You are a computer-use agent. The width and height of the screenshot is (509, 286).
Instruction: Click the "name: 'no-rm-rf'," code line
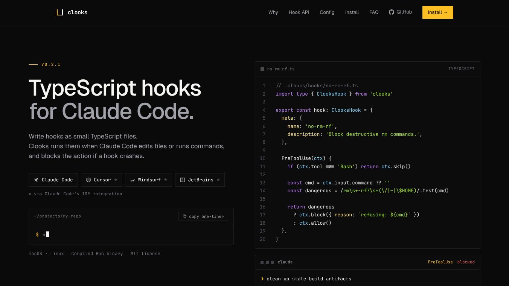point(312,126)
